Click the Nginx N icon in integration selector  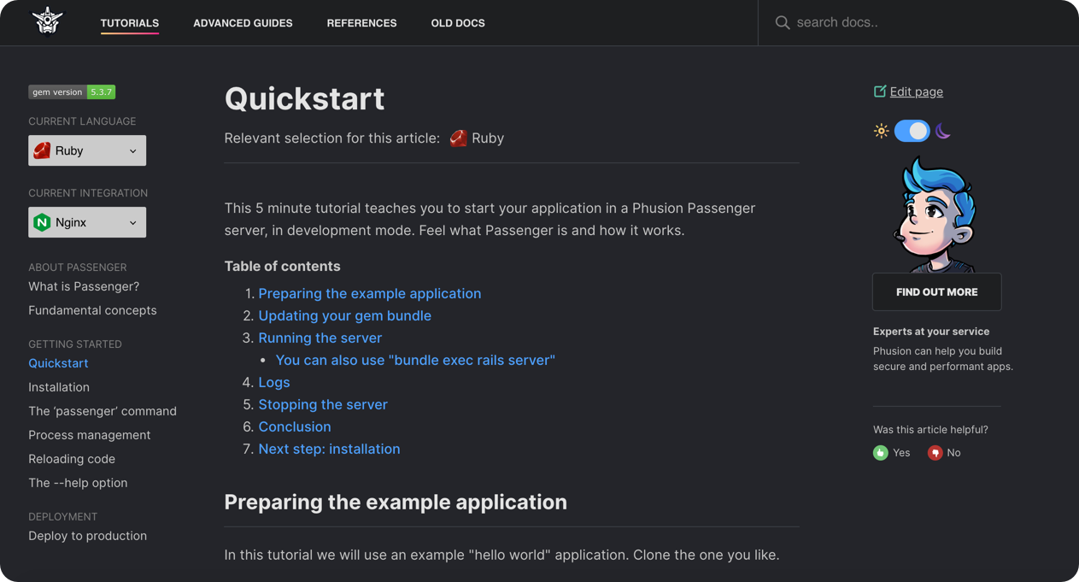[42, 222]
